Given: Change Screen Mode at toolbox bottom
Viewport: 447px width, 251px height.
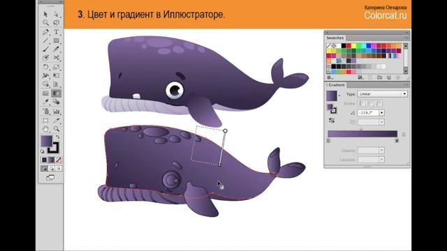Looking at the screenshot, I should pyautogui.click(x=50, y=178).
